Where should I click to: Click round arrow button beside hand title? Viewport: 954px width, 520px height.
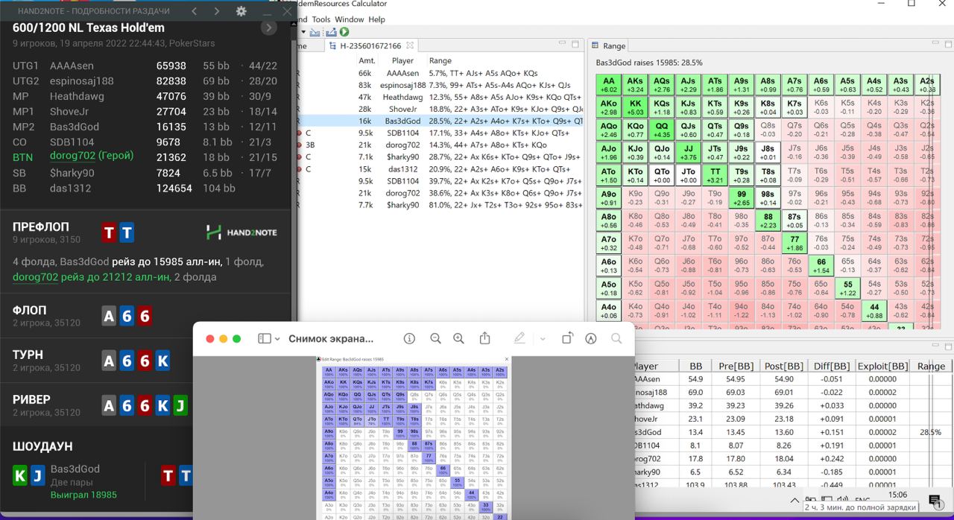(x=269, y=28)
